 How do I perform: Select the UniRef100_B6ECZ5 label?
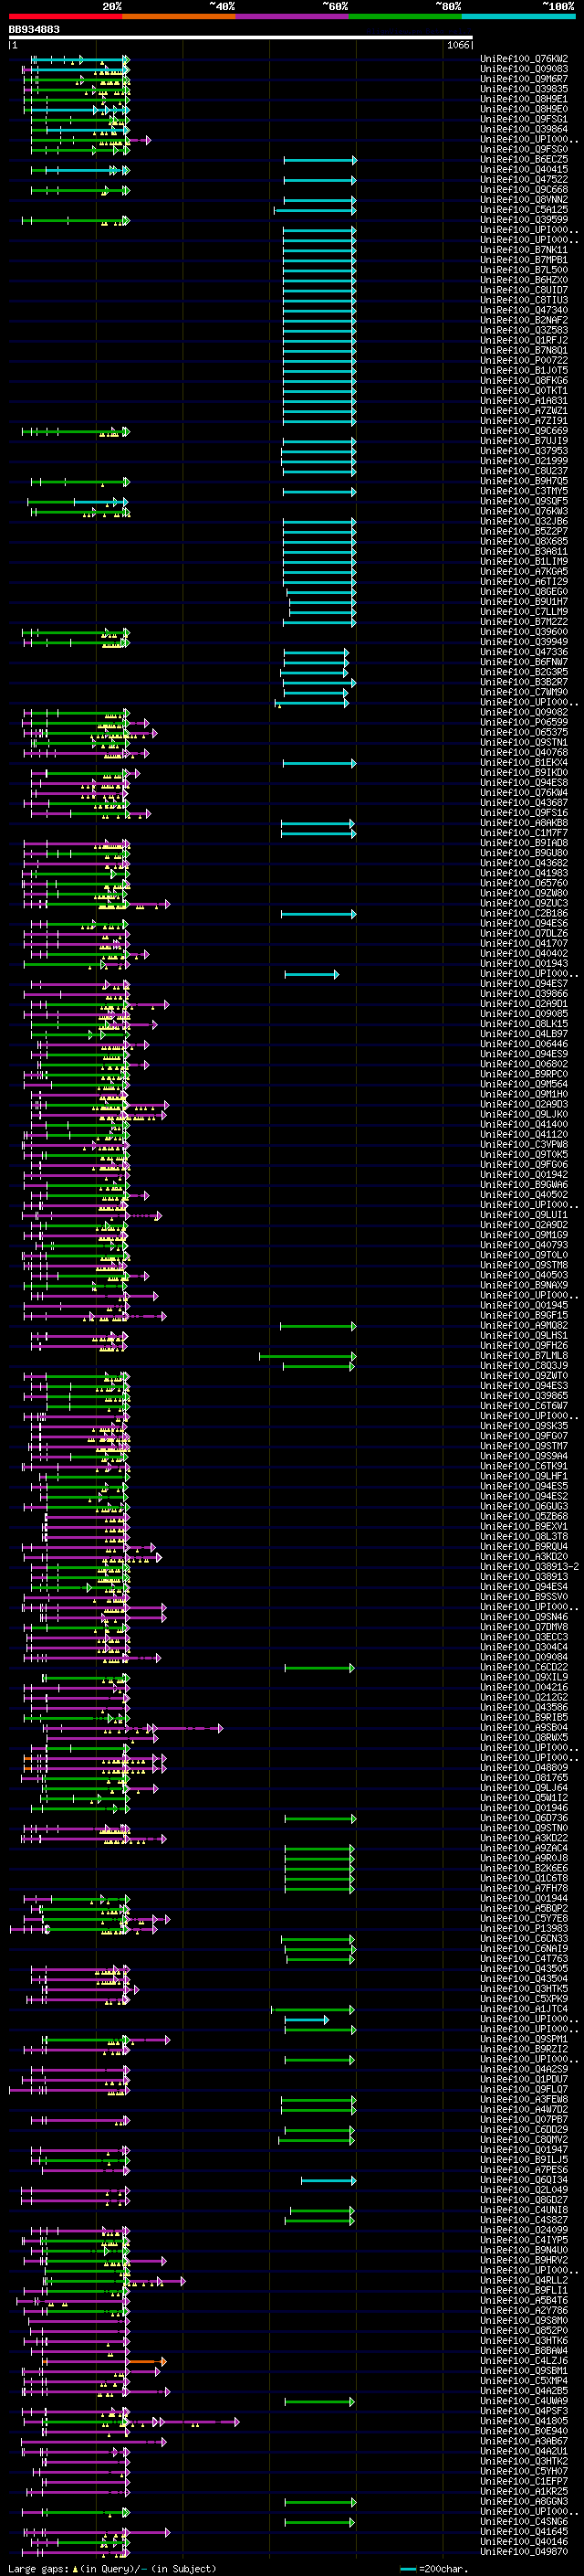pyautogui.click(x=524, y=159)
